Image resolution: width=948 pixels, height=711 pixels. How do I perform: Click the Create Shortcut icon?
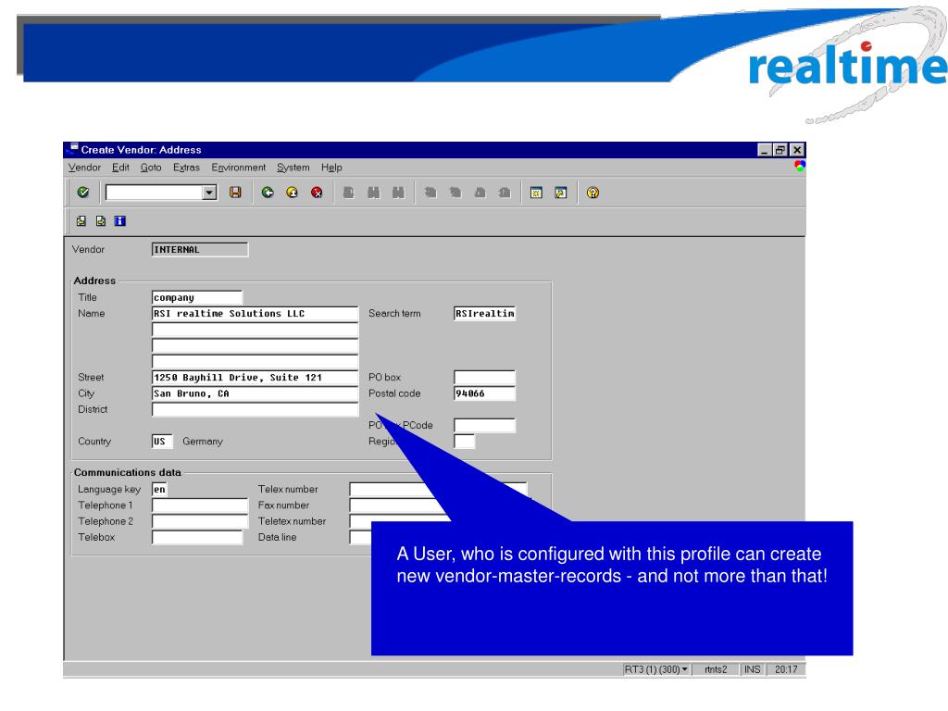pos(561,193)
